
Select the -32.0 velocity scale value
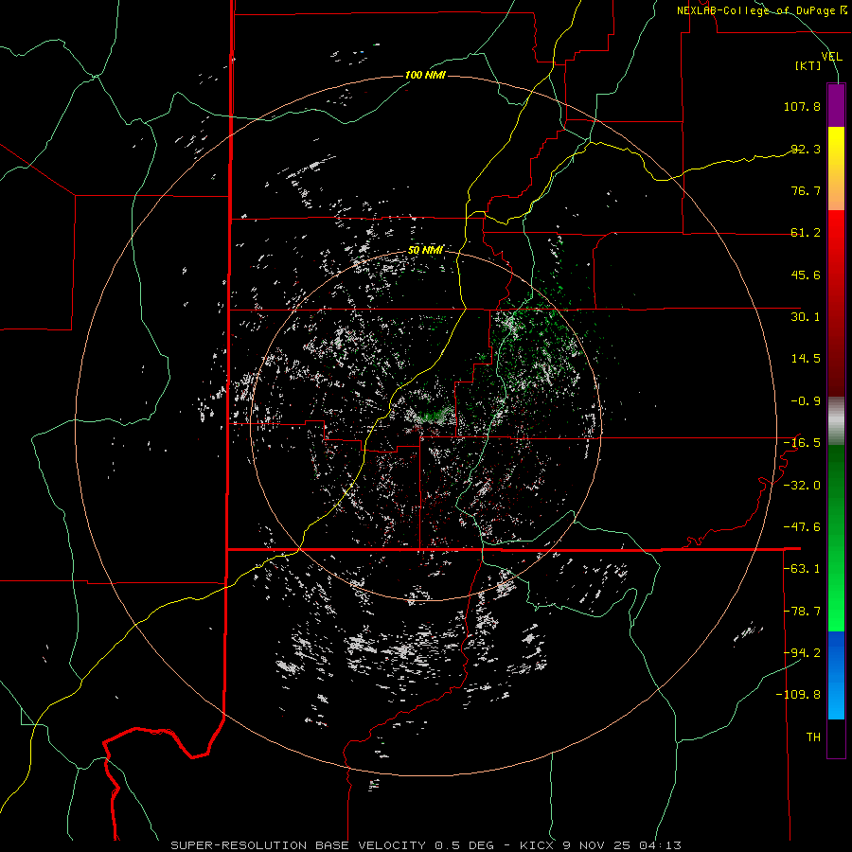802,486
